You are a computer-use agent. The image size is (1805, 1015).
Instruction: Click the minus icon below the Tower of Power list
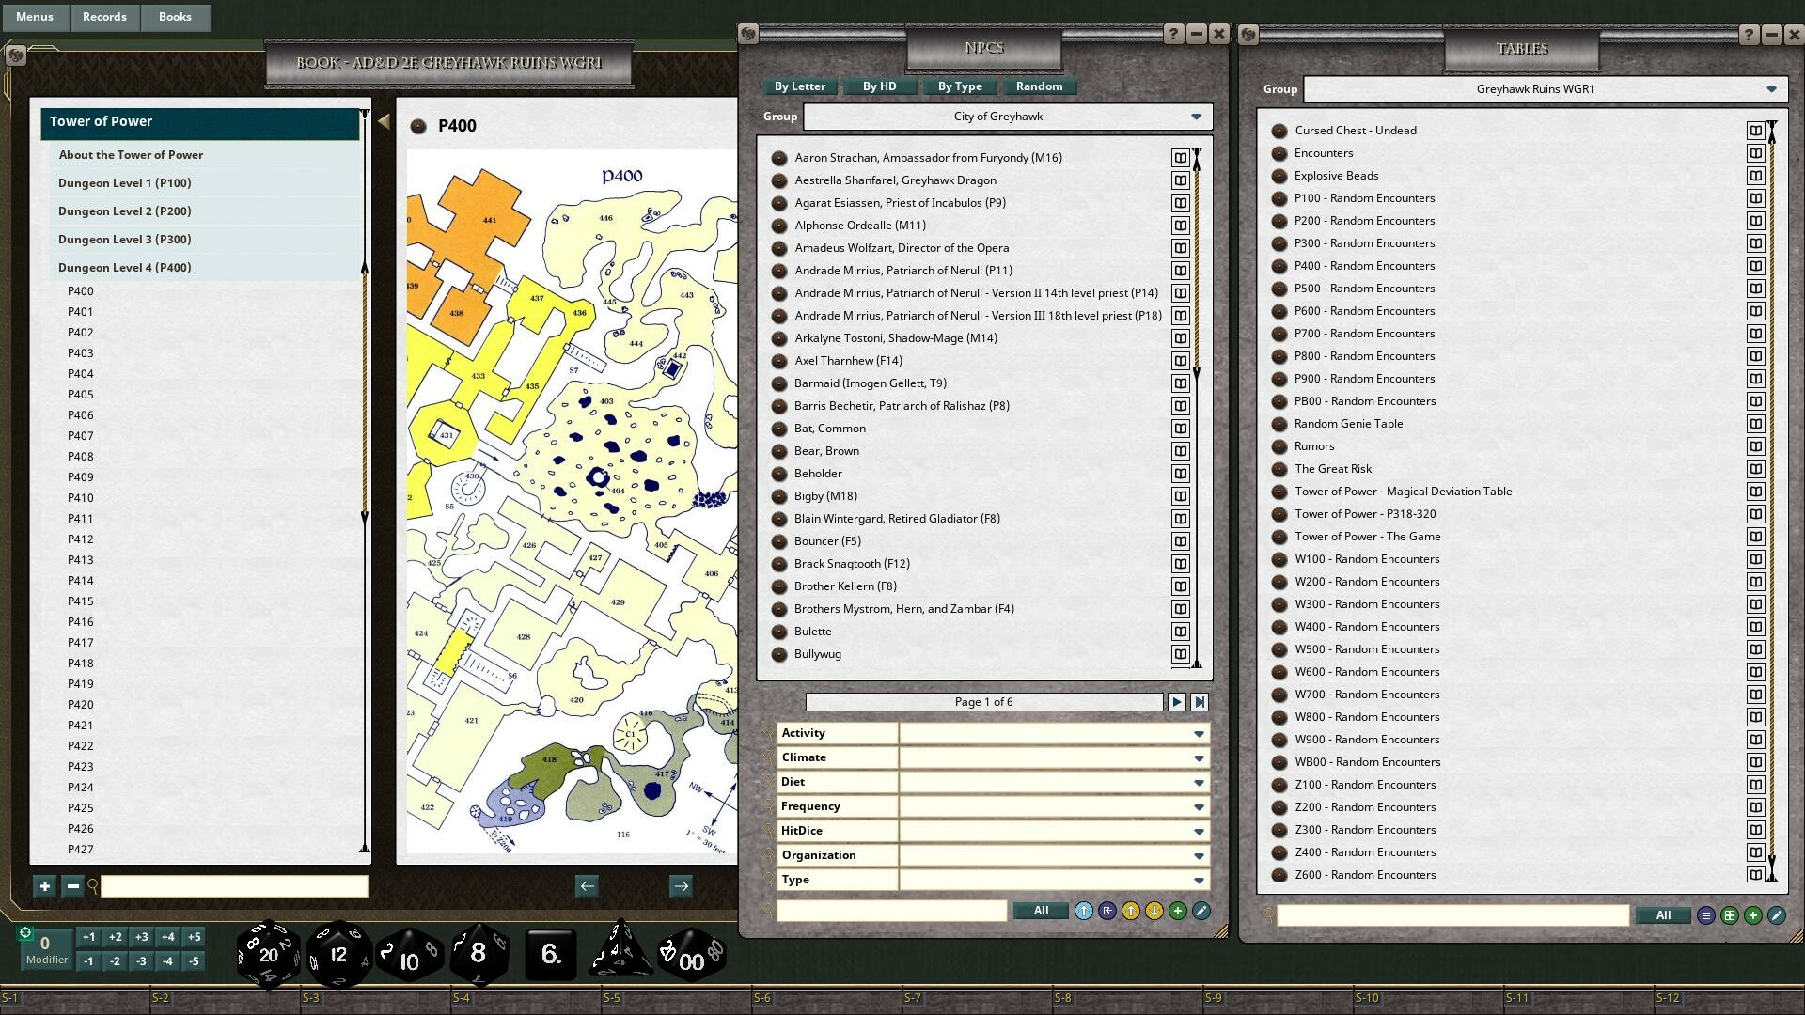[x=72, y=885]
